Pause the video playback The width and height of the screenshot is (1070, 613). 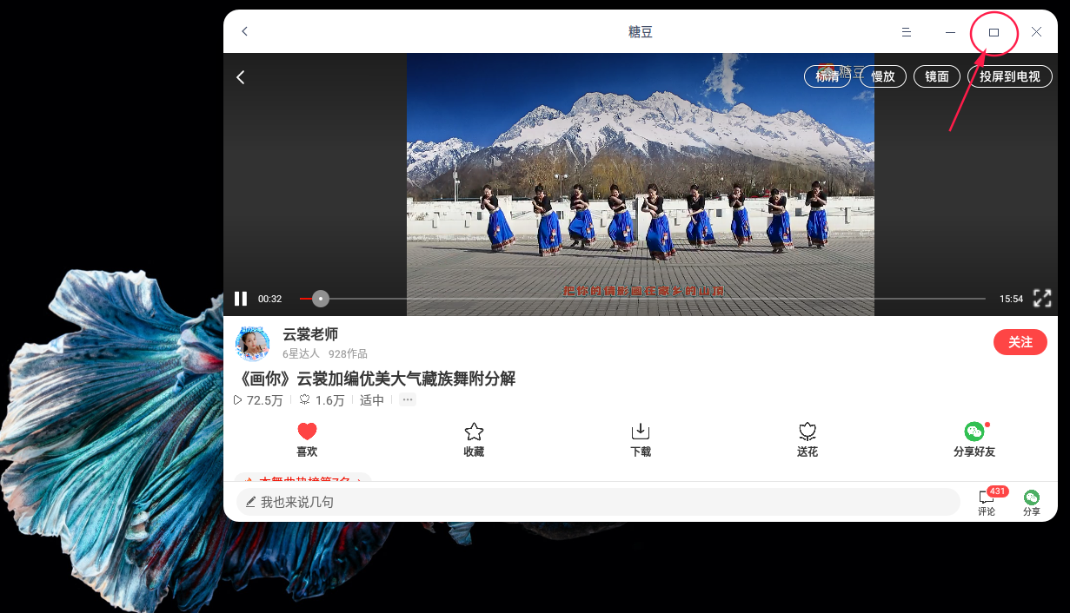tap(241, 298)
